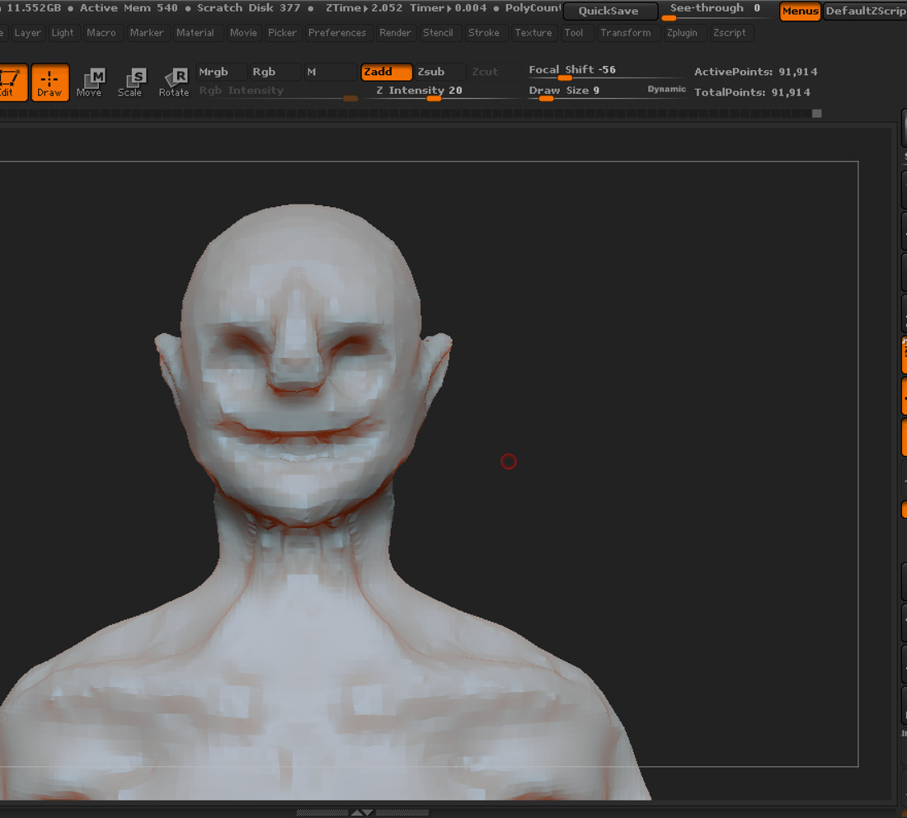Select the Move tool icon
The image size is (907, 818).
[89, 82]
